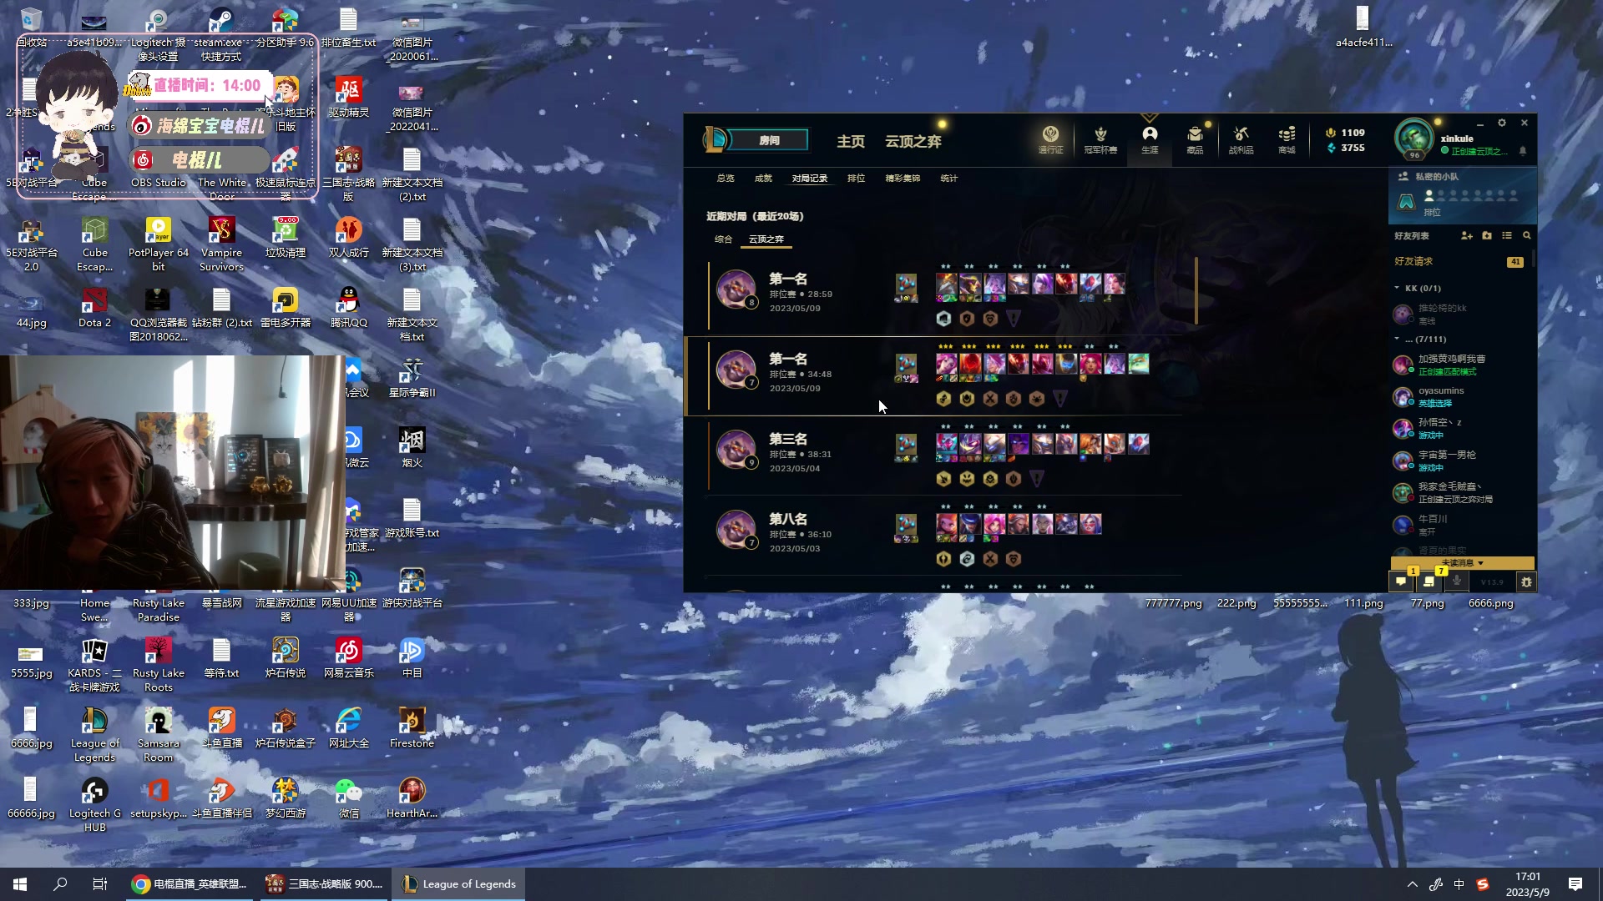Screen dimensions: 1603x901
Task: Open 炉石传说 desktop icon
Action: pos(286,658)
